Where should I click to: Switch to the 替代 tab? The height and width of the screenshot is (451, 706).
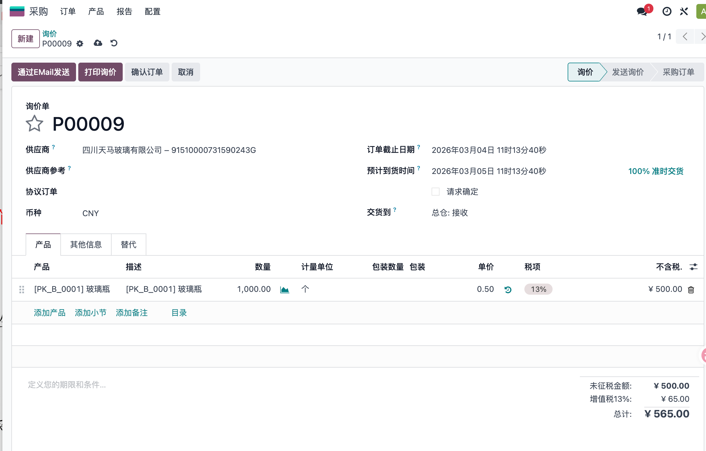tap(128, 245)
